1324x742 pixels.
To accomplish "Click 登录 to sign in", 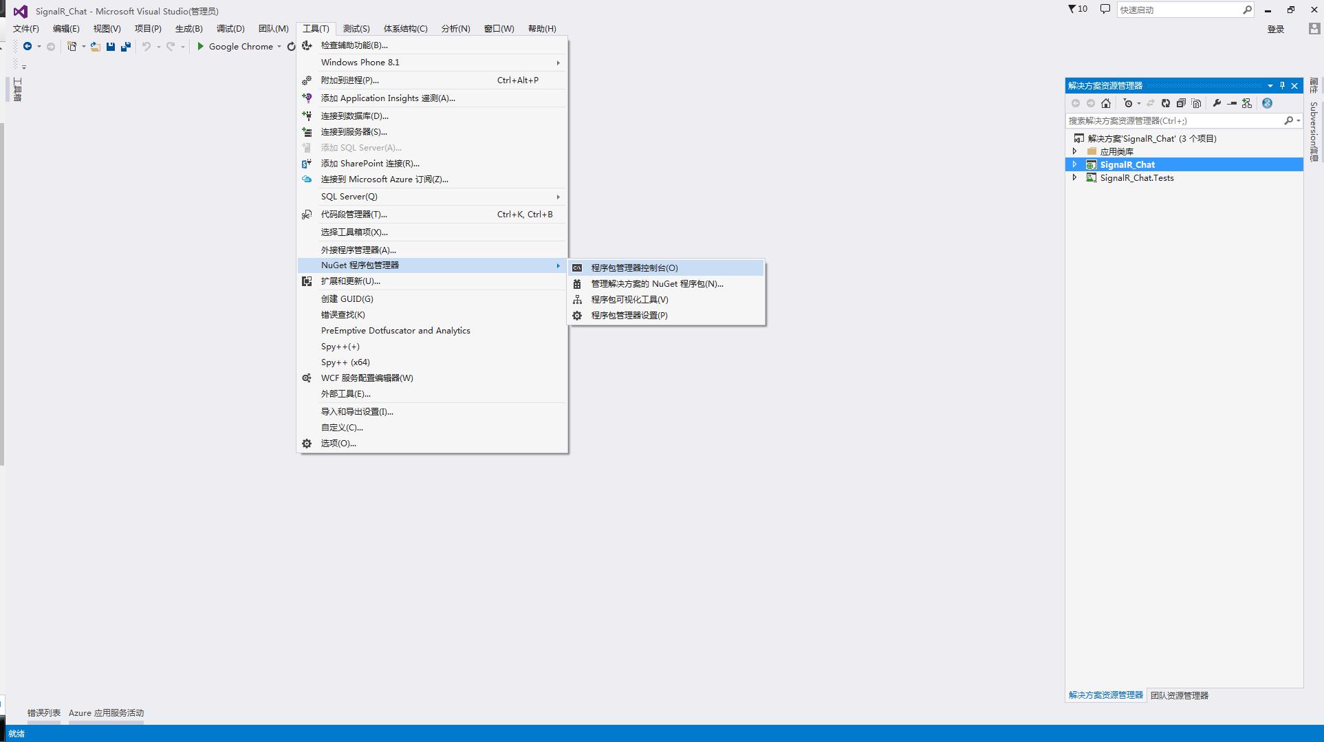I will pyautogui.click(x=1276, y=29).
